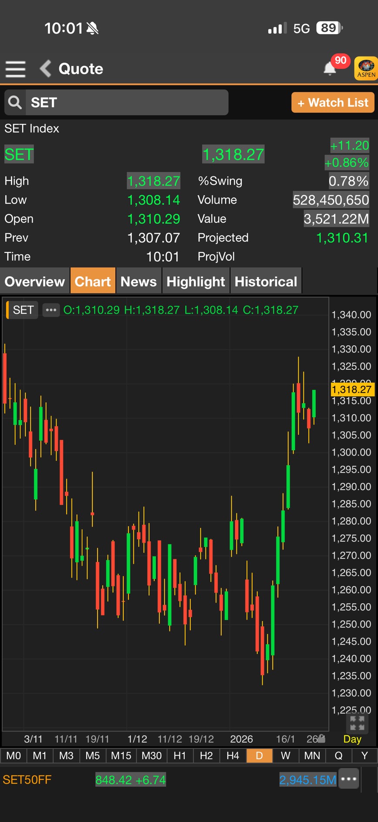Open the Historical tab
The image size is (378, 822).
[266, 282]
